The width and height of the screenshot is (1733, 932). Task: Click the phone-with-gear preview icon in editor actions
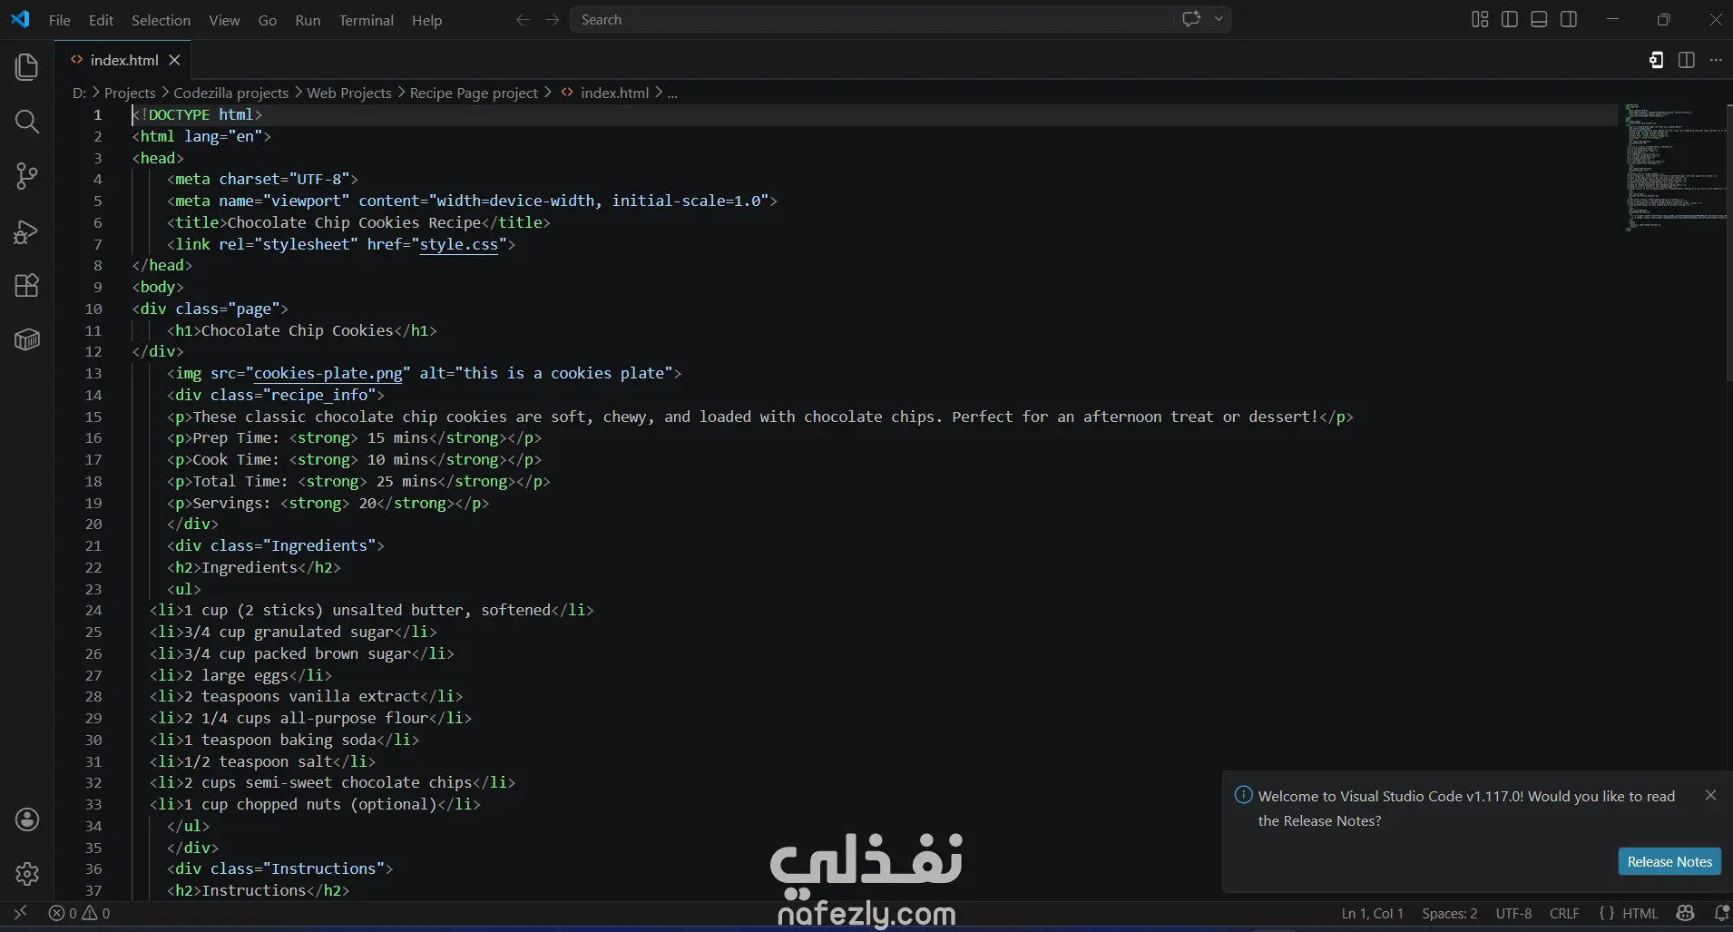(1656, 60)
